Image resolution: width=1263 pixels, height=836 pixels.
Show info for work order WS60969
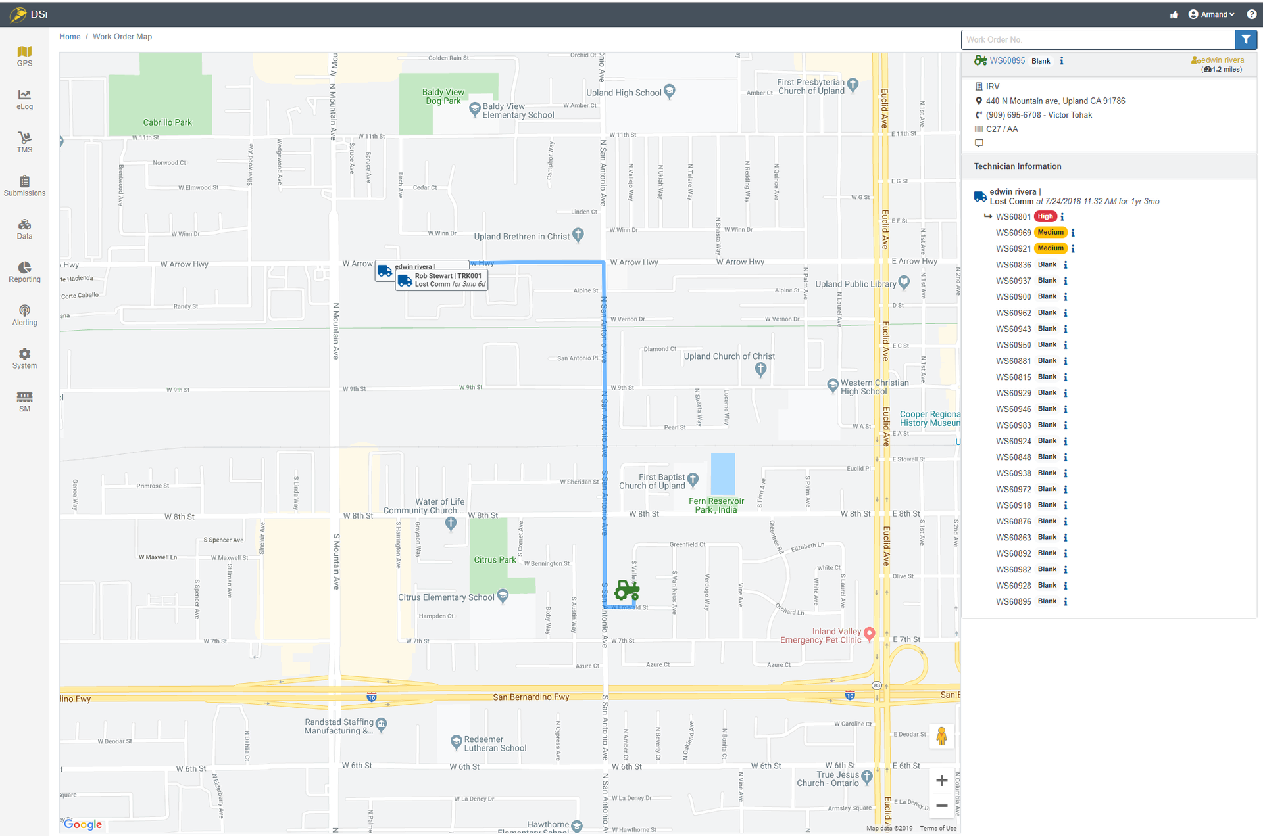1073,233
